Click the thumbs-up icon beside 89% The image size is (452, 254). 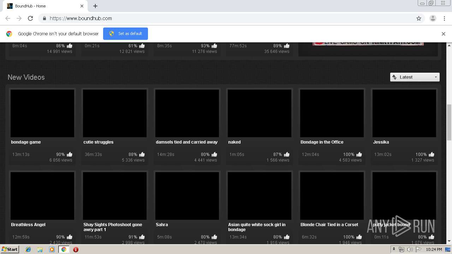287,46
